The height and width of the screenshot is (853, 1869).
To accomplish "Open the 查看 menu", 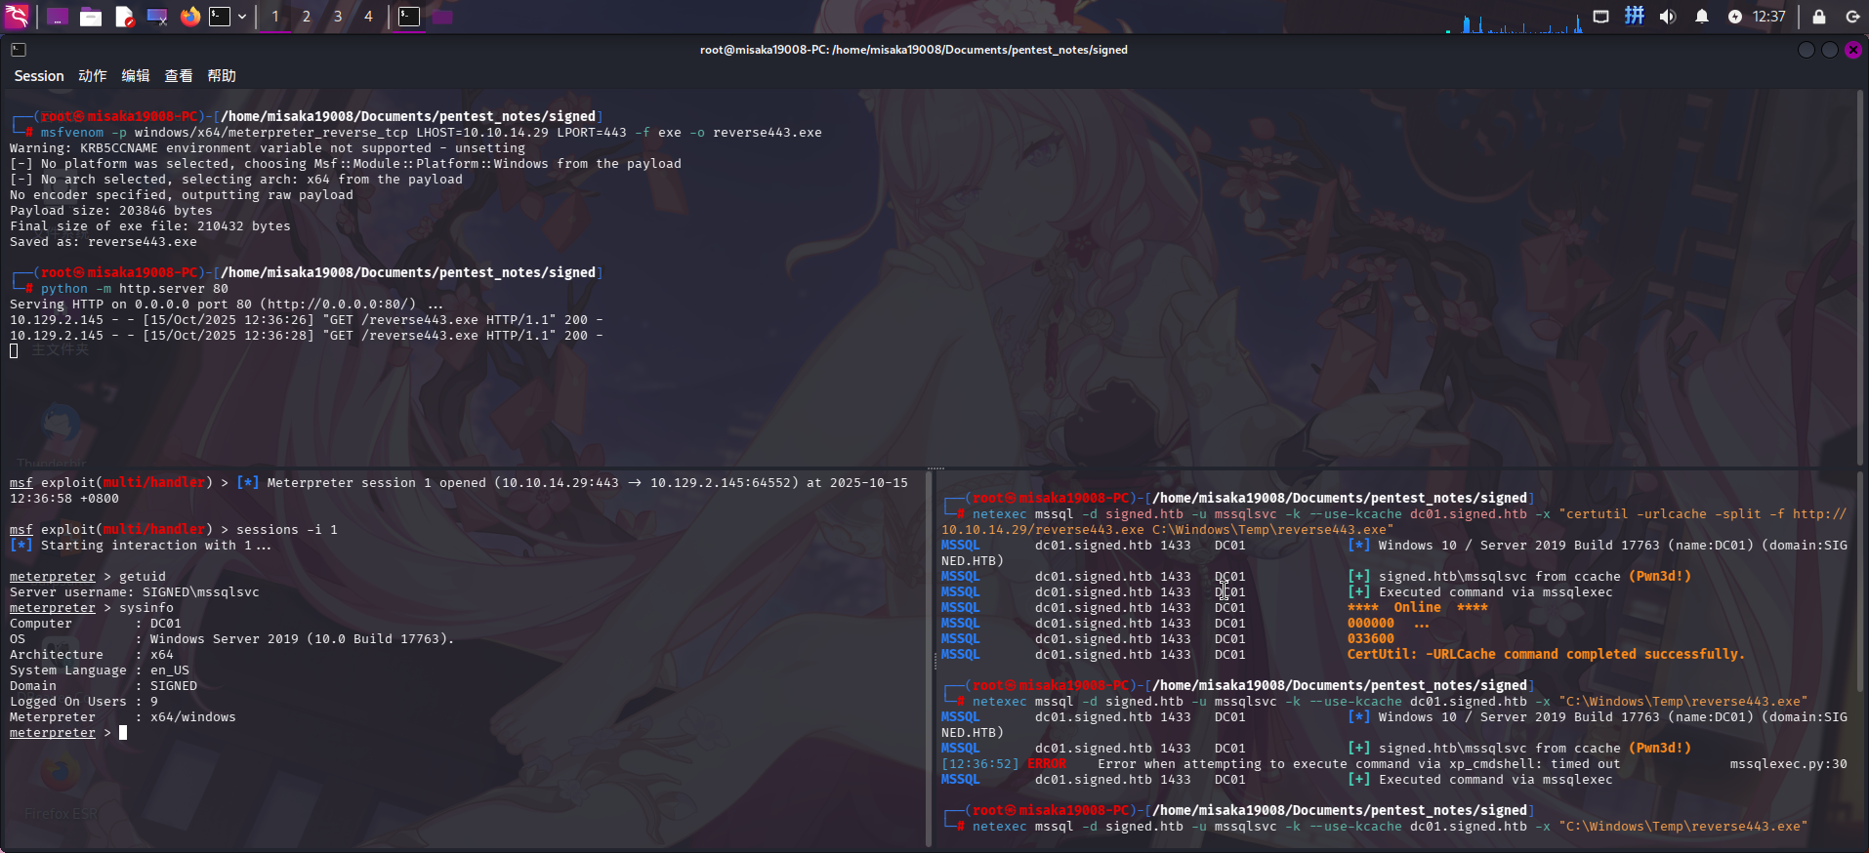I will click(x=179, y=76).
